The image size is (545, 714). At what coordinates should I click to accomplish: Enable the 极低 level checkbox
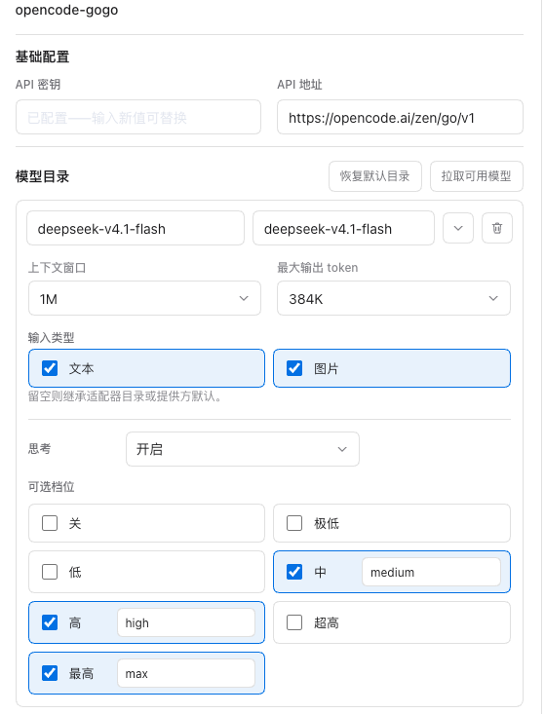(294, 523)
